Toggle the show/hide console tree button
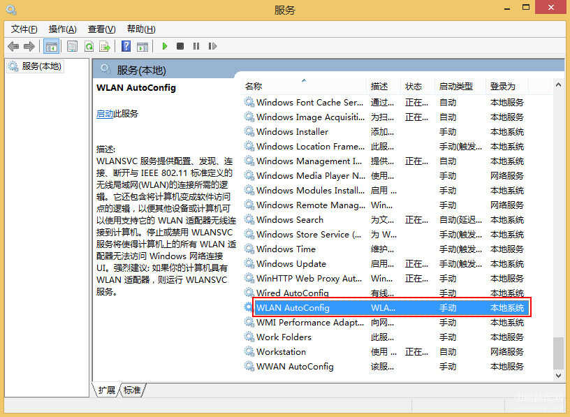Viewport: 570px width, 417px height. click(51, 47)
